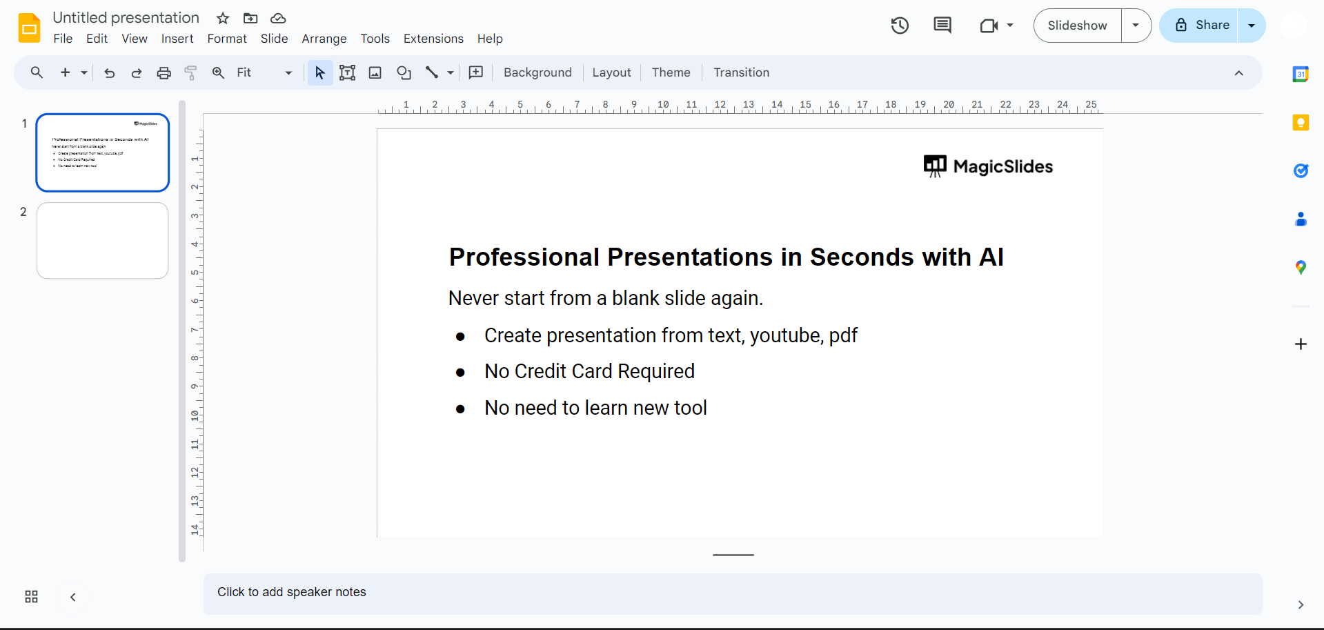This screenshot has height=630, width=1324.
Task: Open Google Keep in side panel
Action: [x=1300, y=123]
